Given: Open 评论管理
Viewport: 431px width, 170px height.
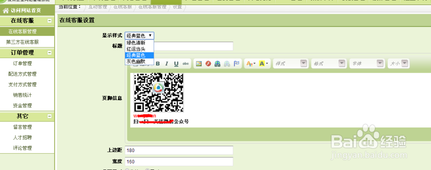Looking at the screenshot, I should click(22, 148).
